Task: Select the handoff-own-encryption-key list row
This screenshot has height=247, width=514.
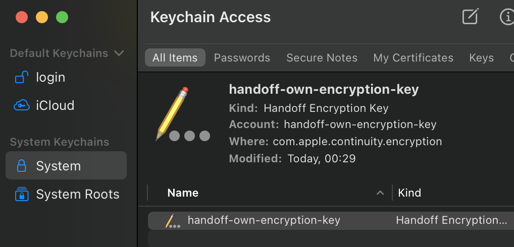Action: pos(331,220)
